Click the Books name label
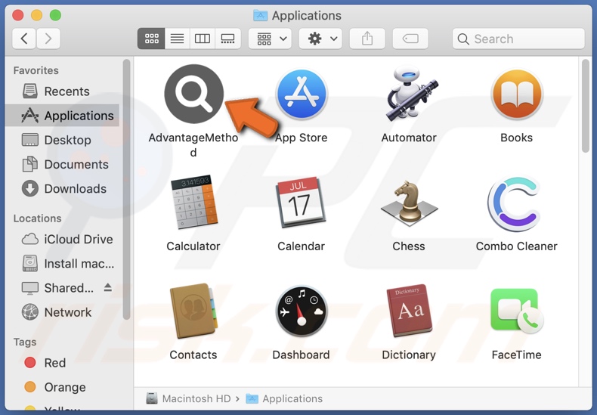Screen dimensions: 597x415 pyautogui.click(x=517, y=138)
